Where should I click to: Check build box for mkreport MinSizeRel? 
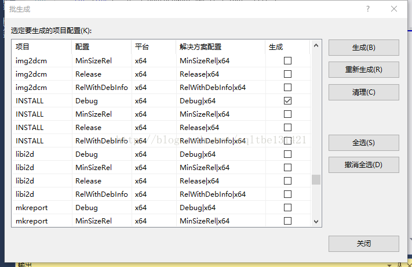pos(288,221)
